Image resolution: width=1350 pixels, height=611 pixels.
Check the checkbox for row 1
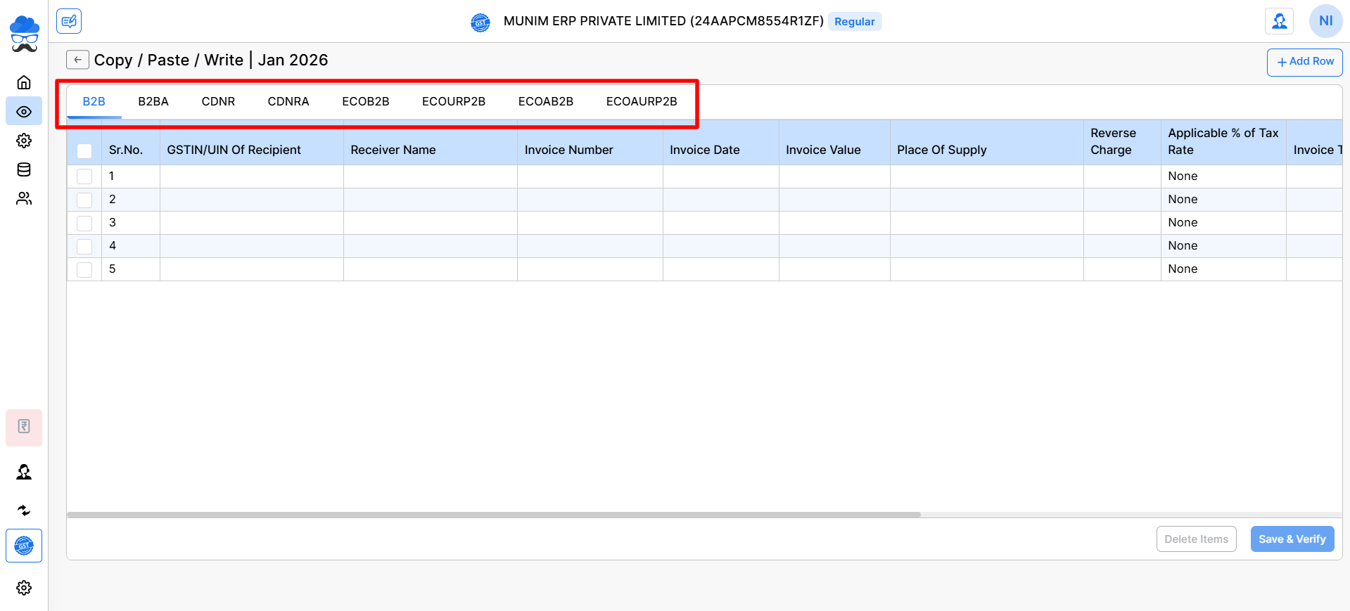[x=84, y=176]
